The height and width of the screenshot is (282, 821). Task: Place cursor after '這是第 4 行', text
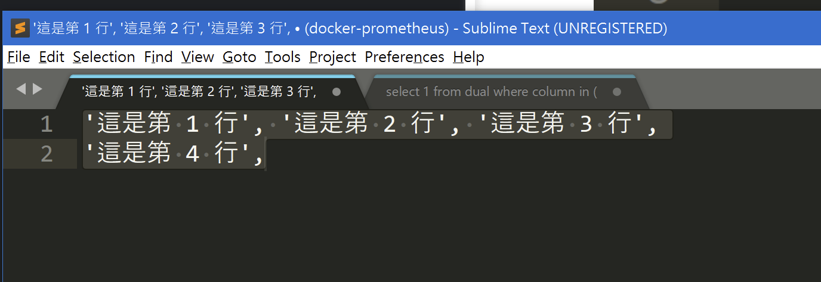264,154
